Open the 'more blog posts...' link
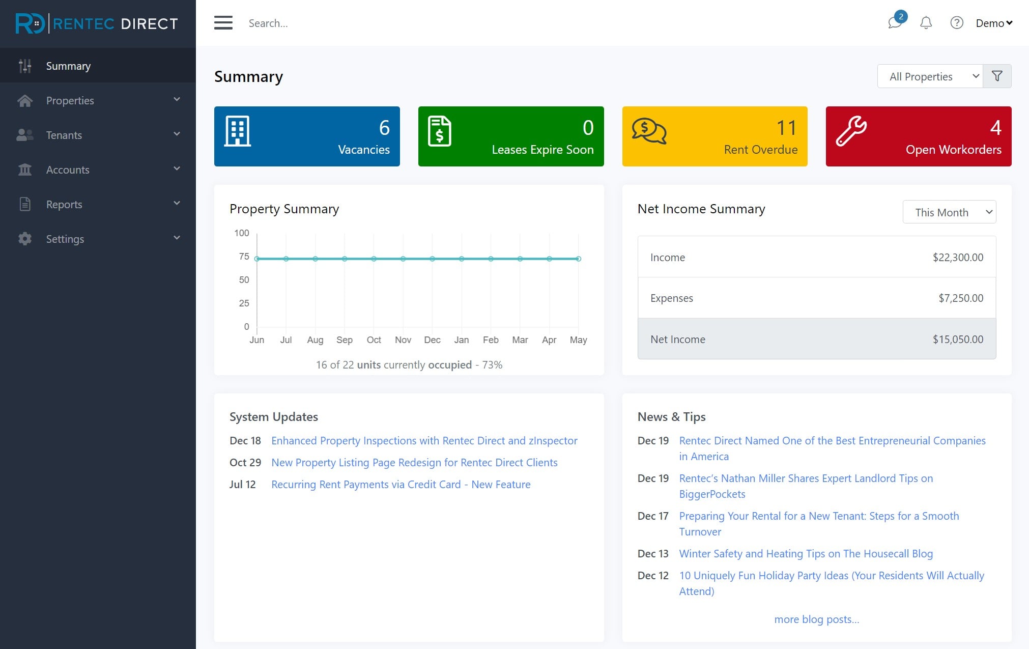Viewport: 1029px width, 649px height. (x=816, y=619)
